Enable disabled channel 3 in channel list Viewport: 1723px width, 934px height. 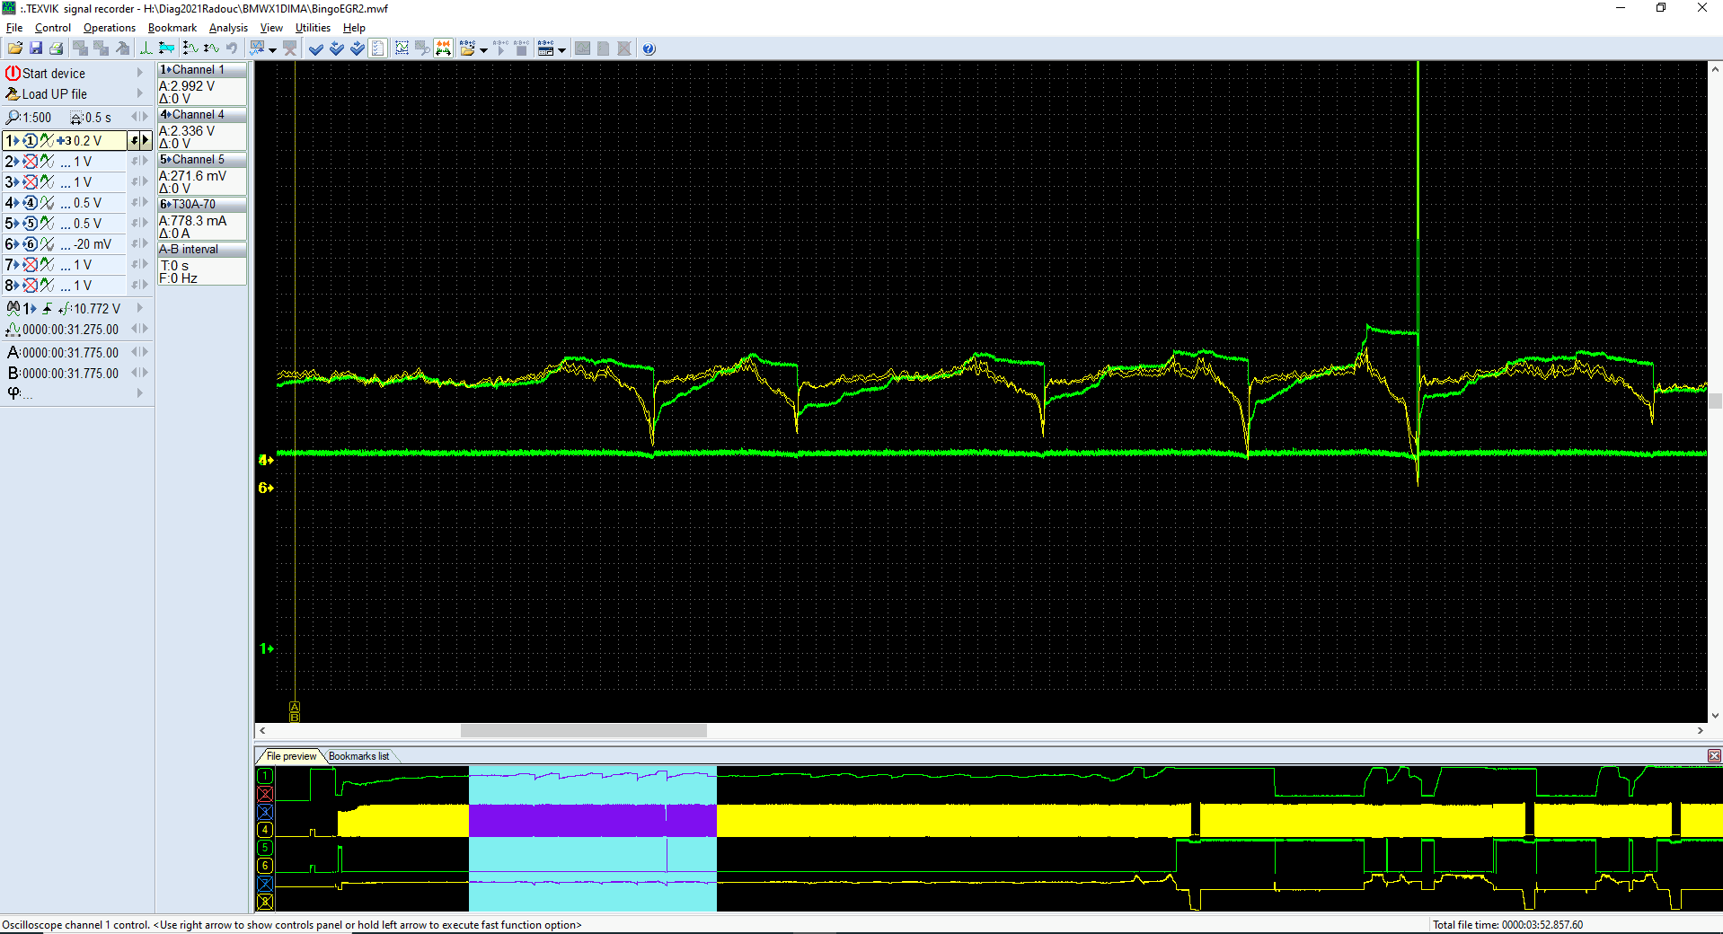coord(30,182)
